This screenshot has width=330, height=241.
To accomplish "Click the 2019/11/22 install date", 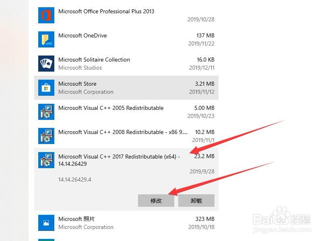I will pyautogui.click(x=201, y=43).
